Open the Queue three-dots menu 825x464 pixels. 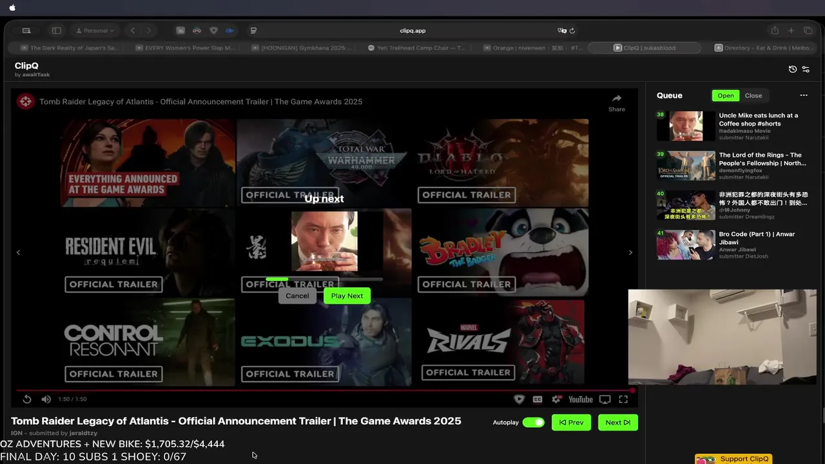804,95
